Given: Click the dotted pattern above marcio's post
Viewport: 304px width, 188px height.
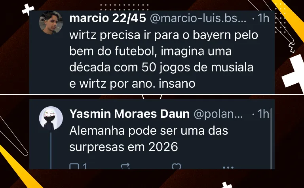Looking at the screenshot, I should pyautogui.click(x=124, y=7).
